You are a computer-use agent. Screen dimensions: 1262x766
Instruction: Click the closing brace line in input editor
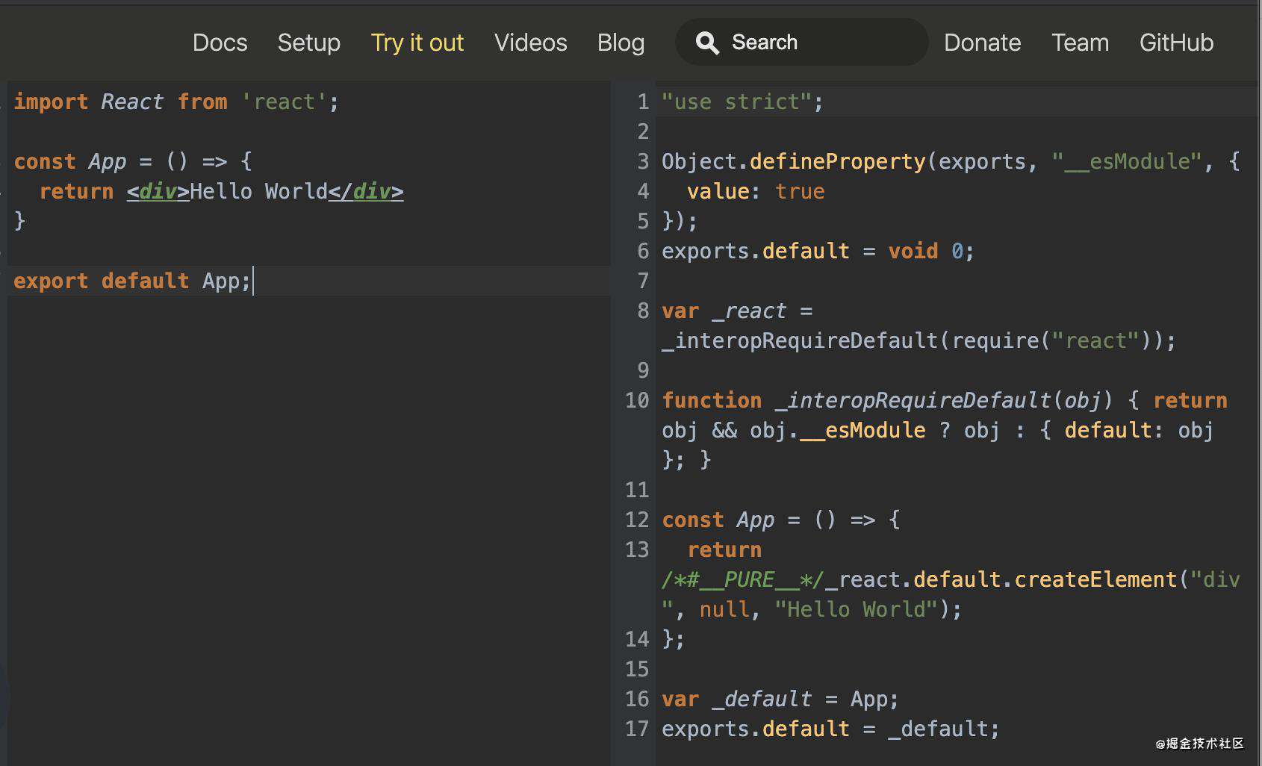click(19, 221)
